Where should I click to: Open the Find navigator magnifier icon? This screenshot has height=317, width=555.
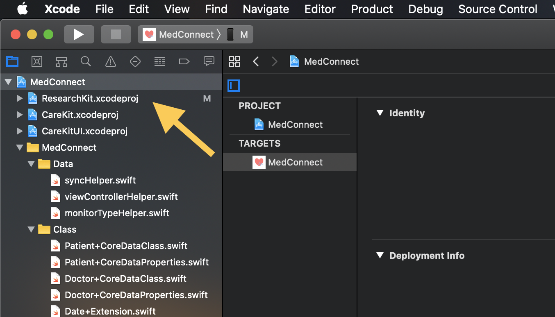tap(86, 61)
